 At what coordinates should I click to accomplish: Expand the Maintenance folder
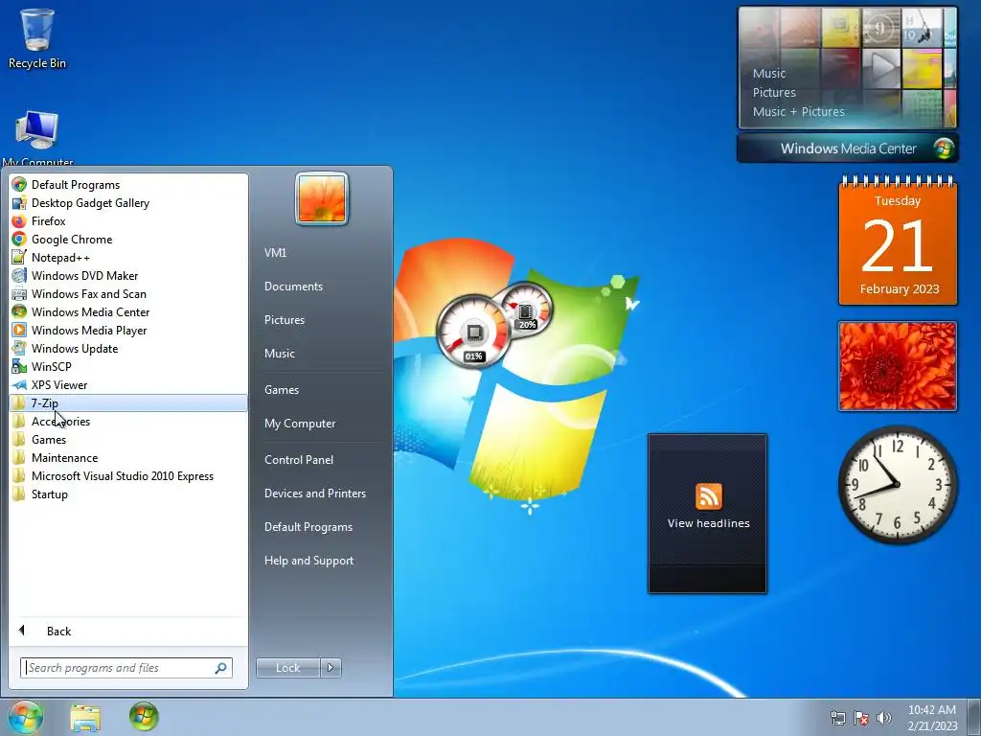tap(128, 457)
